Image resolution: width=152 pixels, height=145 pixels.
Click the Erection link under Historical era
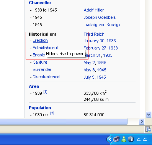40,40
